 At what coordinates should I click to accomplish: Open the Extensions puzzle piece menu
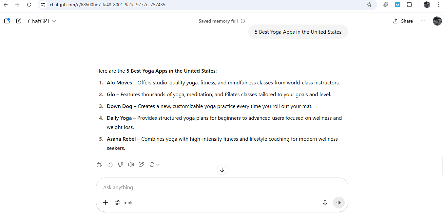click(x=409, y=5)
